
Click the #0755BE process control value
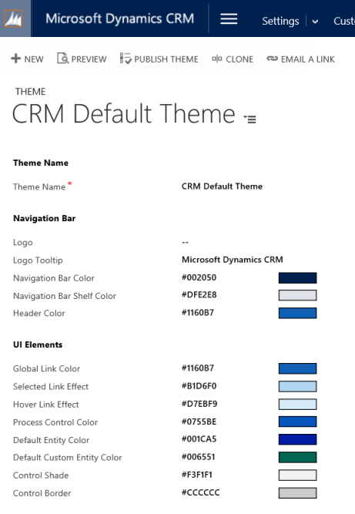pos(199,422)
